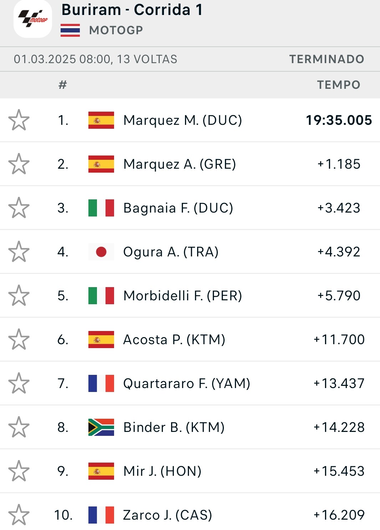Star Bagnaia F. as favorite

pyautogui.click(x=19, y=208)
